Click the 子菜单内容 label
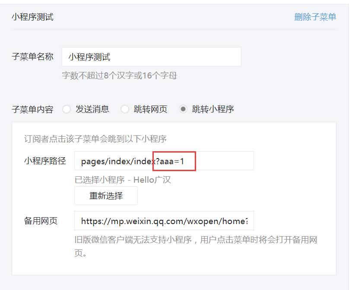 [x=32, y=109]
